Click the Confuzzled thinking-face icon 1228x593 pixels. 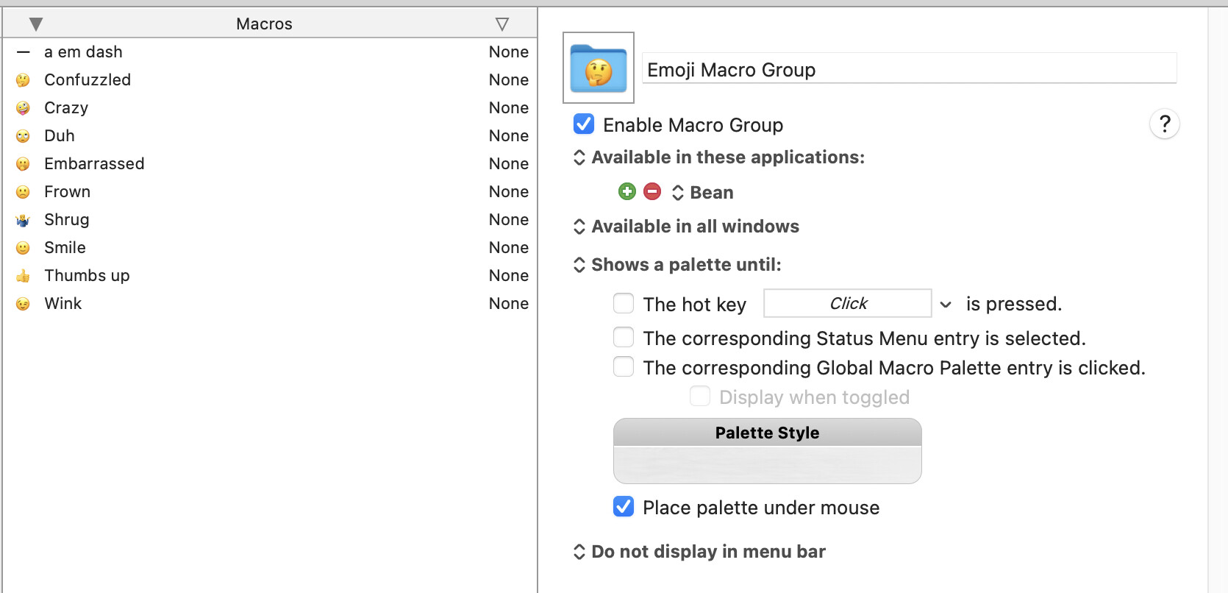coord(24,80)
